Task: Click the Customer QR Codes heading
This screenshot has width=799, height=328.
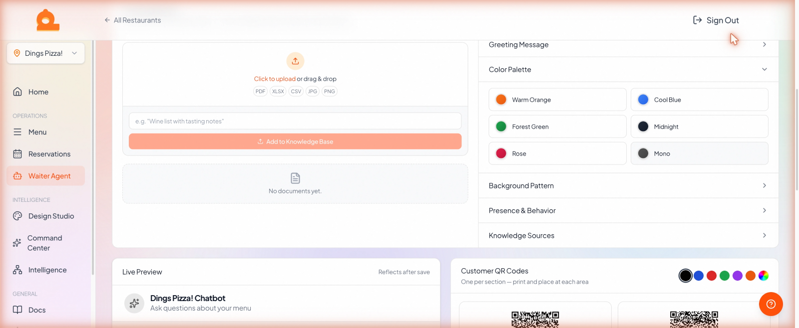Action: click(x=494, y=271)
